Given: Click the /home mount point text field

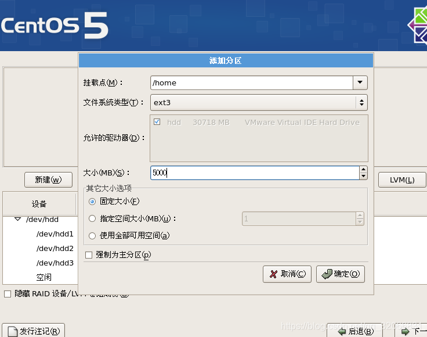Looking at the screenshot, I should [252, 83].
